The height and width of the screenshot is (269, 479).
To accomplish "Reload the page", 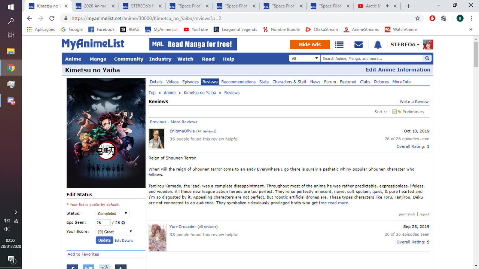I will click(x=52, y=18).
